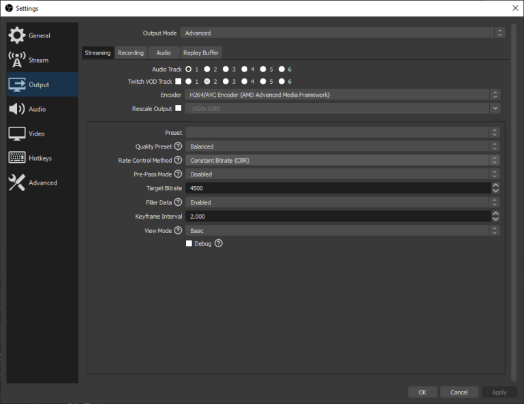Open General settings gear icon
Screen dimensions: 524x404
tap(17, 35)
